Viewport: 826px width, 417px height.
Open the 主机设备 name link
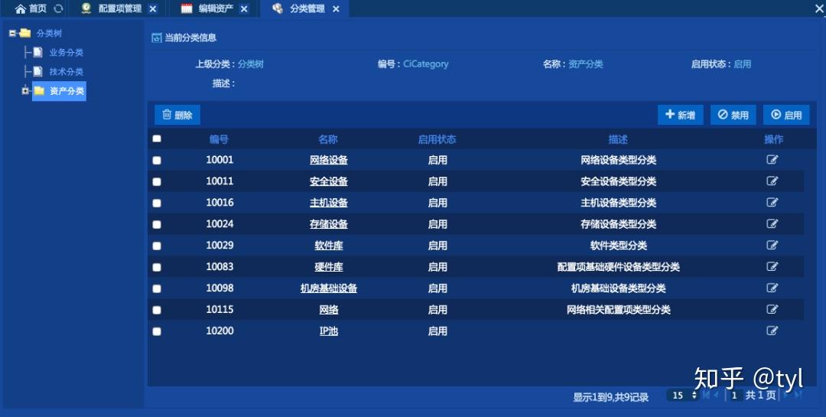click(329, 203)
